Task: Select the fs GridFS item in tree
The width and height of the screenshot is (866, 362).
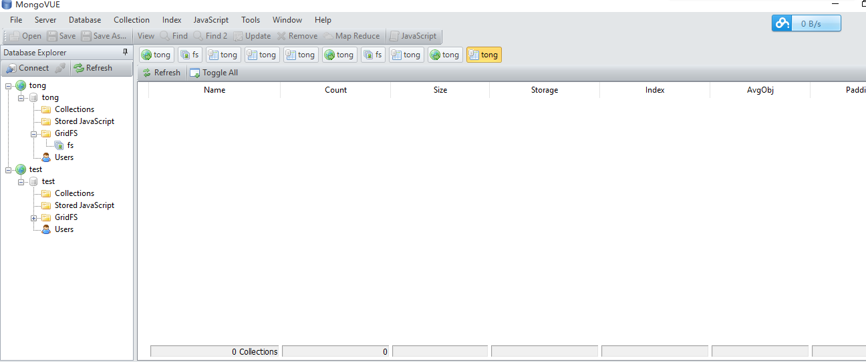Action: (x=64, y=145)
